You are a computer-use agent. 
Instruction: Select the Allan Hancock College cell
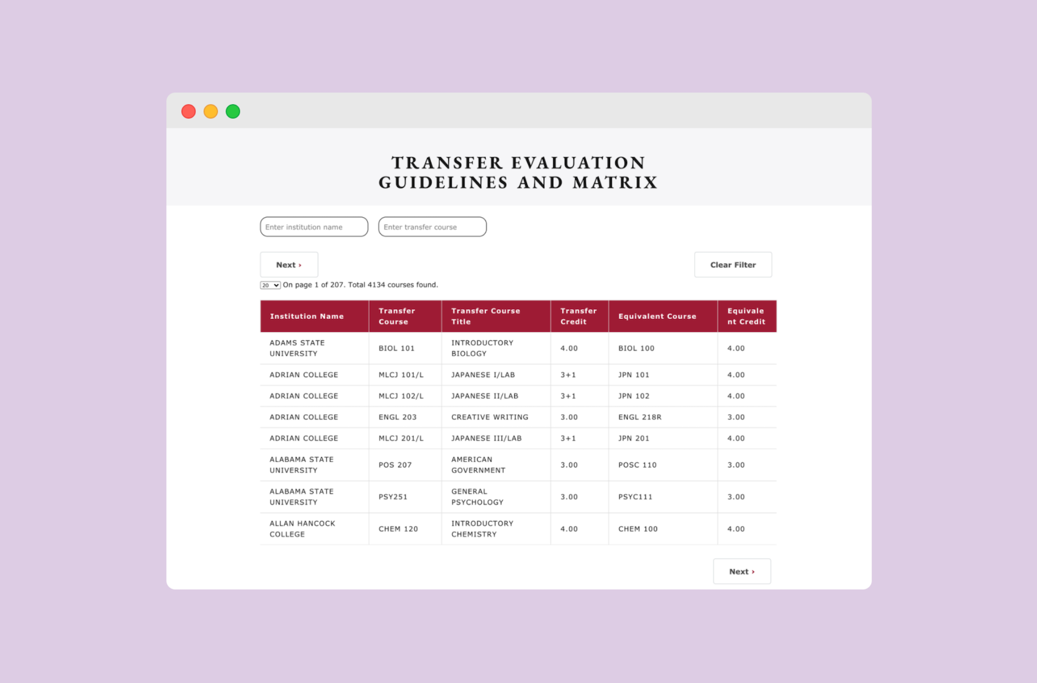pyautogui.click(x=303, y=529)
